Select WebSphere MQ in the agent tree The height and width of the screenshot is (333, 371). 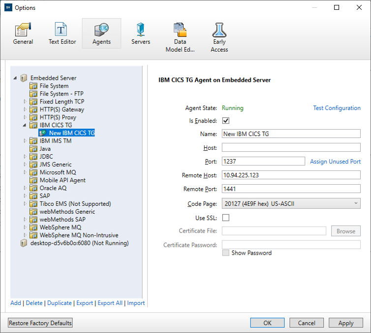[60, 227]
